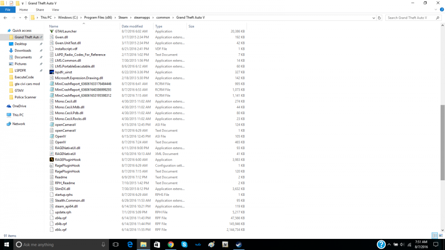This screenshot has height=250, width=445.
Task: Open the Windows Store taskbar icon
Action: pos(157,244)
